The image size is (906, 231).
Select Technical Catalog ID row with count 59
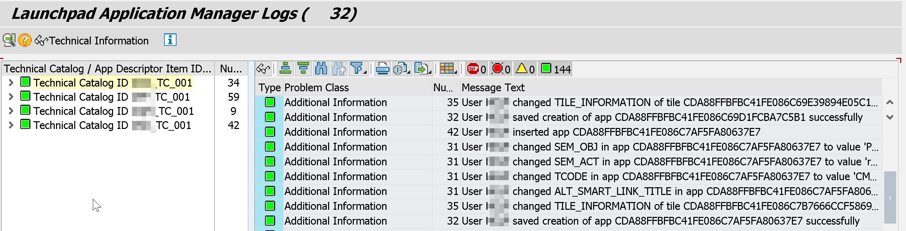point(111,97)
